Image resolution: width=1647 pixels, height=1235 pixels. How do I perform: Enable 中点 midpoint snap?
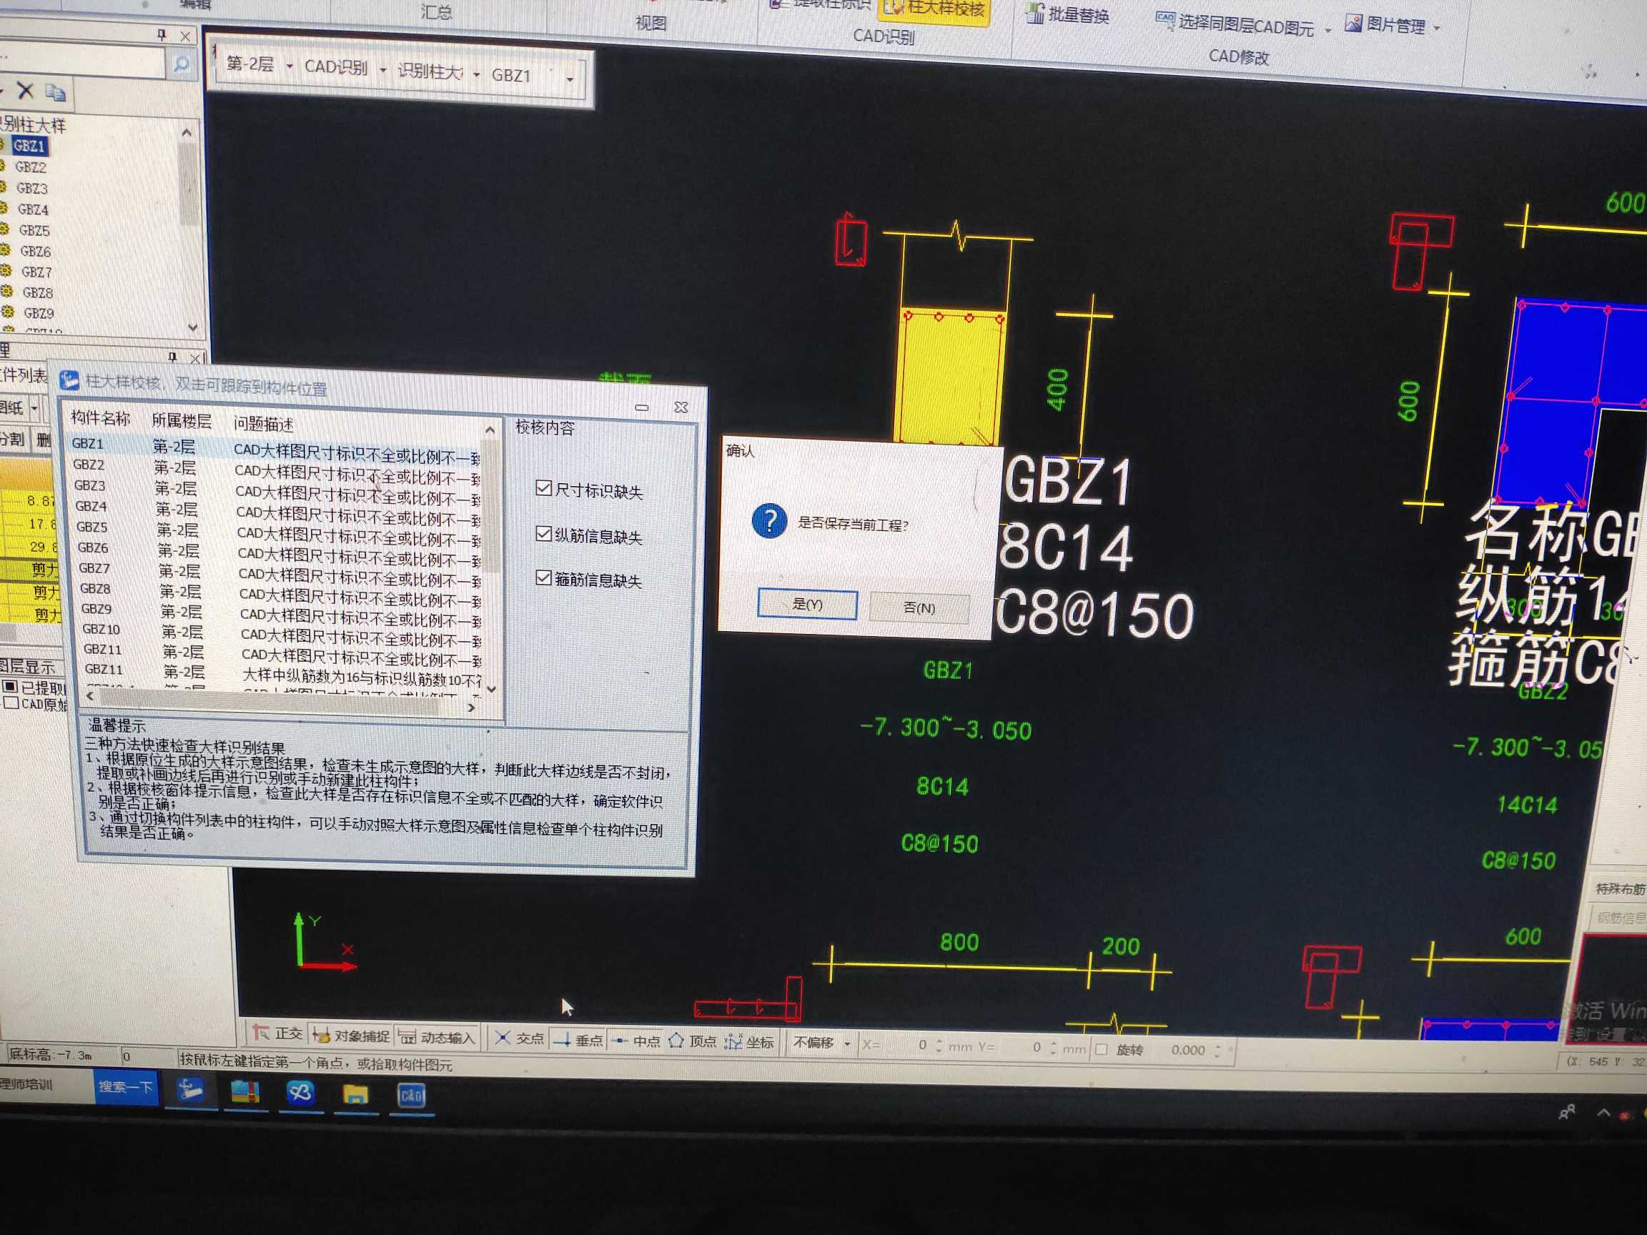click(636, 1041)
